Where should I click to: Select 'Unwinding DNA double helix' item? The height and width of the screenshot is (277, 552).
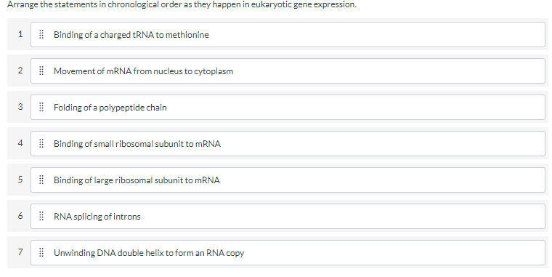[288, 252]
